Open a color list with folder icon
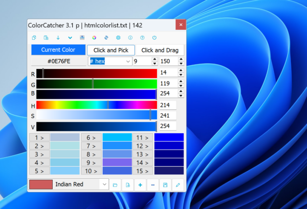Screen dimensions: 307x209 [115, 185]
